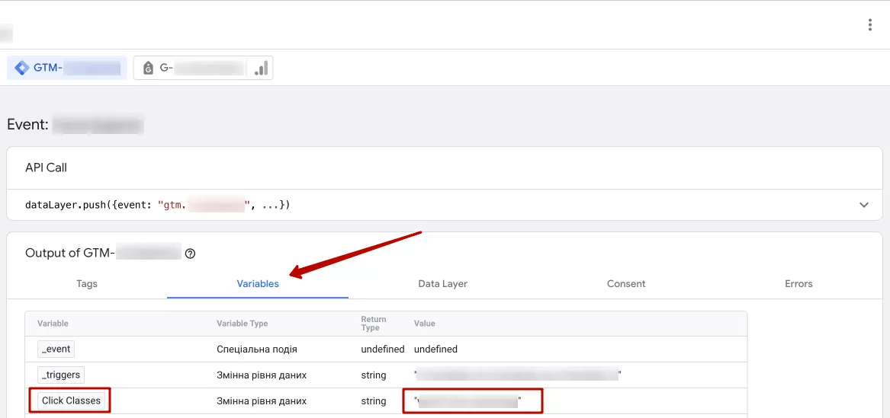Click the _event variable chip
This screenshot has height=418, width=890.
point(56,349)
